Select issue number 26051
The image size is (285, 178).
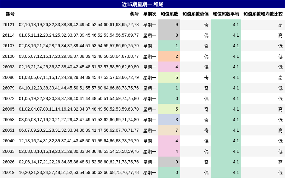(x=8, y=130)
